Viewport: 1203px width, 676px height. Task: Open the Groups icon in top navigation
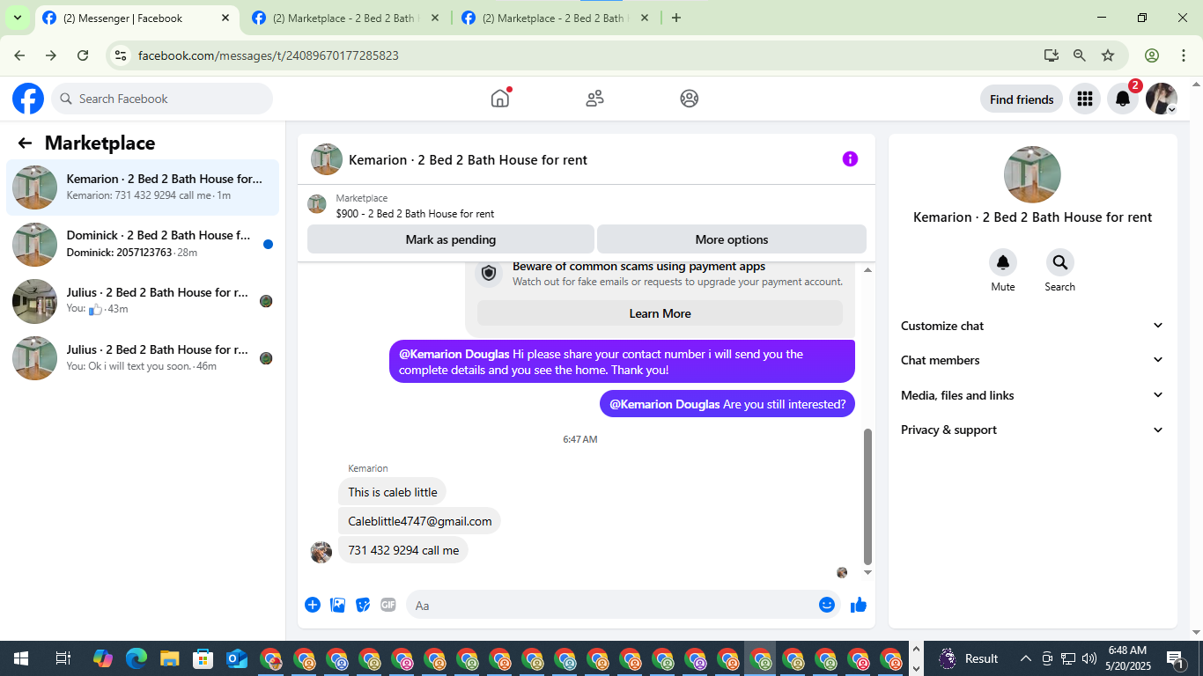(690, 99)
